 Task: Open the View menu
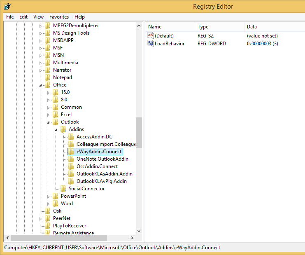pyautogui.click(x=38, y=17)
